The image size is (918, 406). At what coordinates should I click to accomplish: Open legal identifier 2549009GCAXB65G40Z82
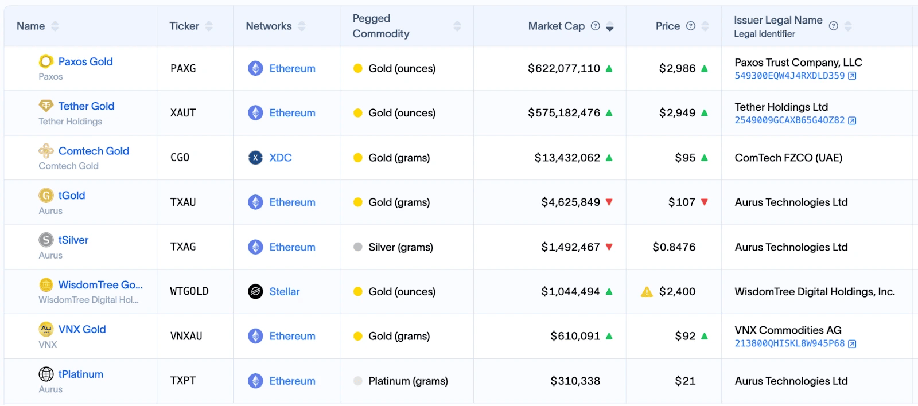pyautogui.click(x=789, y=120)
